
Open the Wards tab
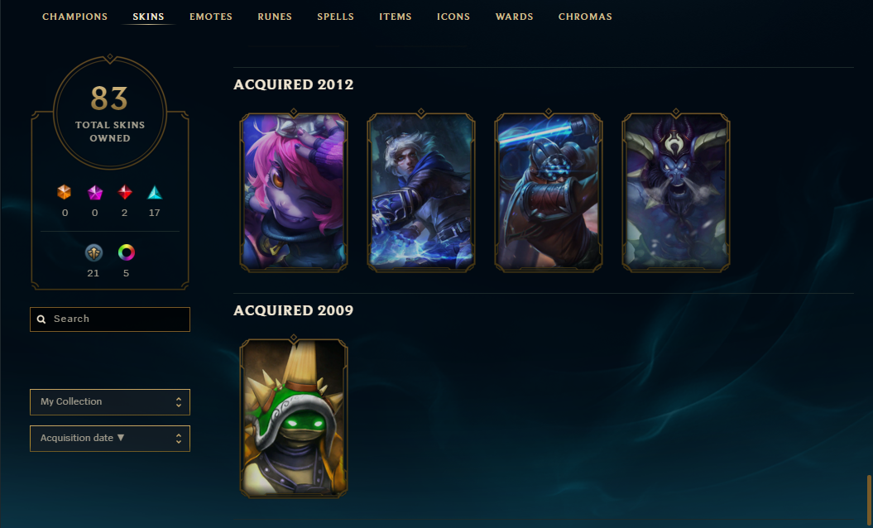(x=515, y=17)
